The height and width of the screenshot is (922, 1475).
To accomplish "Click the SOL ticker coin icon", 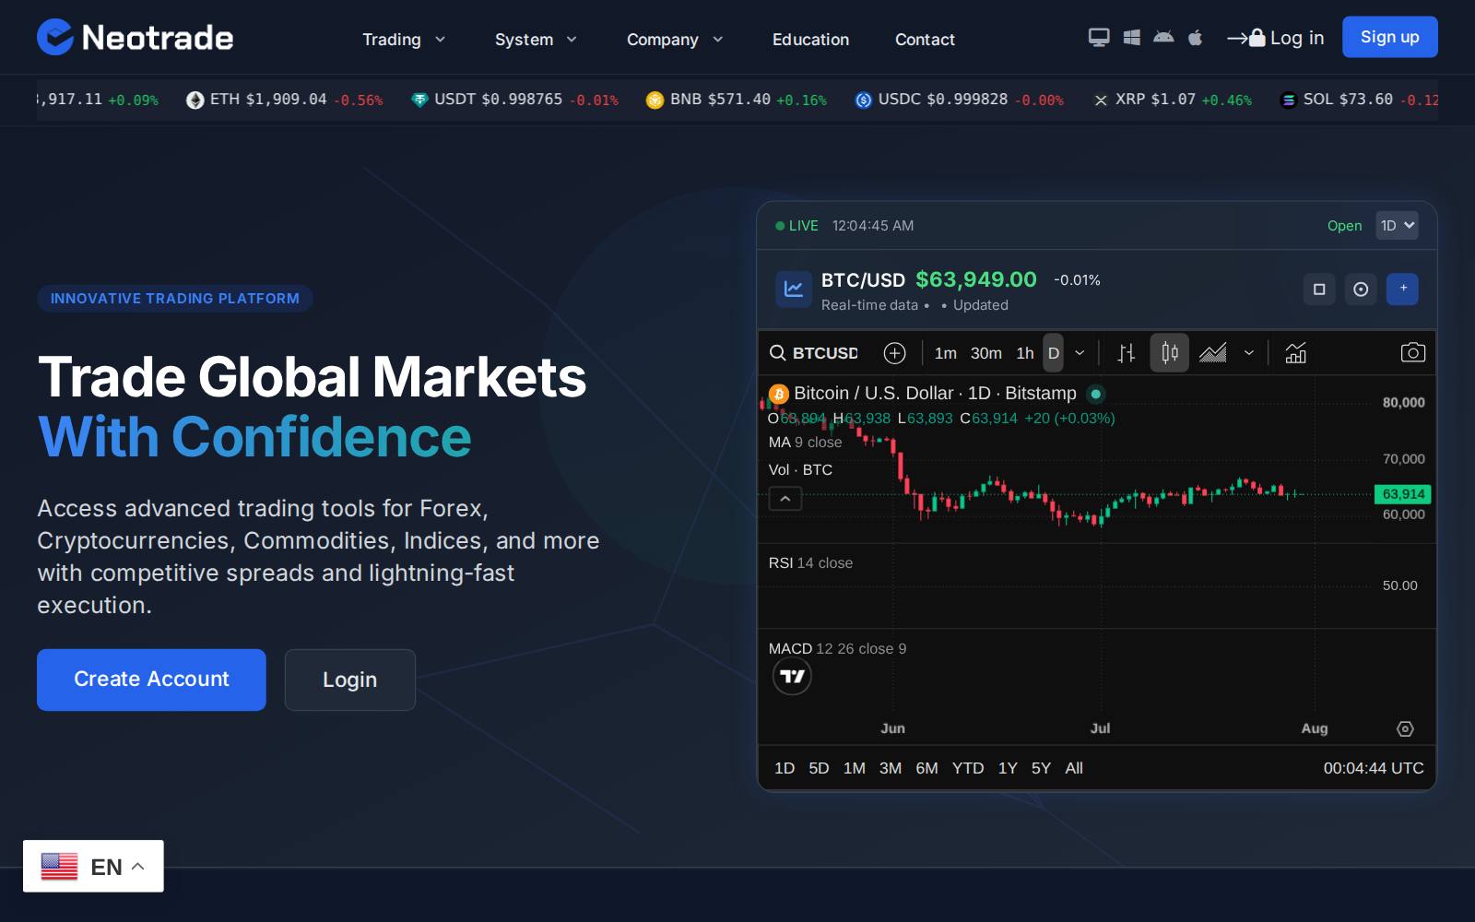I will point(1289,100).
